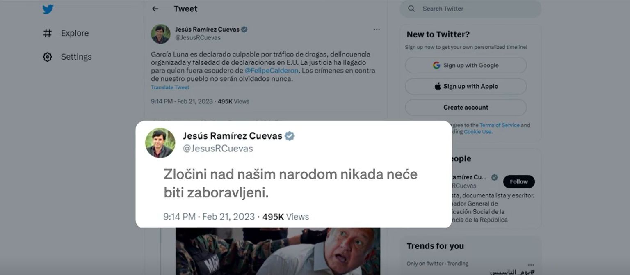
Task: Click verified badge next to author name
Action: (244, 30)
